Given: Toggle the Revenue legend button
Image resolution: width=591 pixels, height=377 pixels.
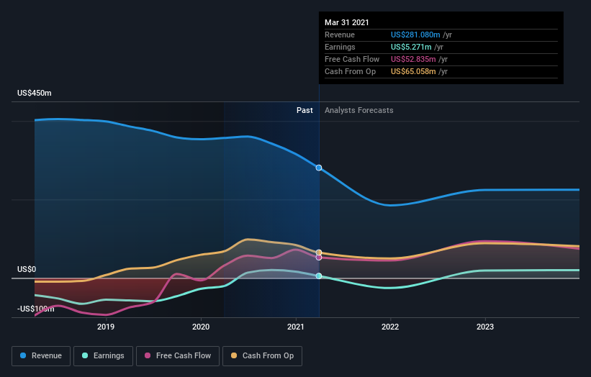Looking at the screenshot, I should tap(41, 356).
